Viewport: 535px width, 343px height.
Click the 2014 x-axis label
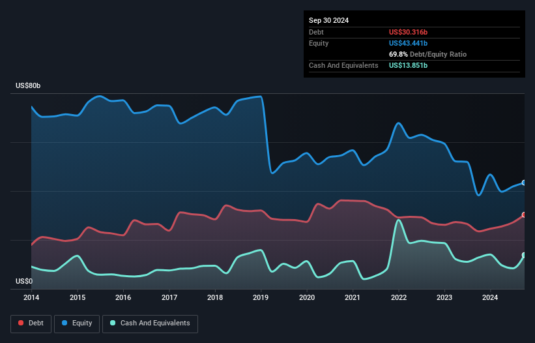(x=31, y=297)
